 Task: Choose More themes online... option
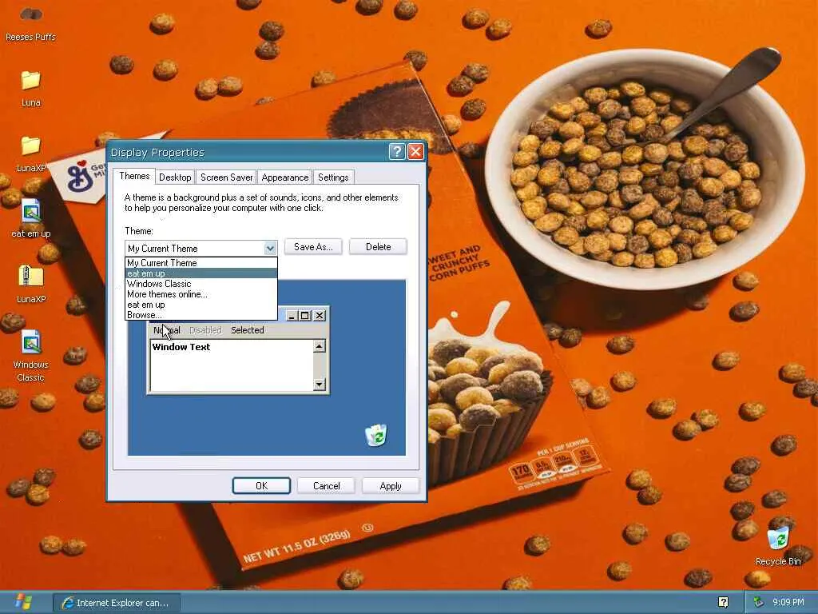point(201,294)
